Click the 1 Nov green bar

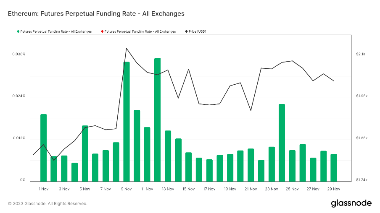point(43,147)
